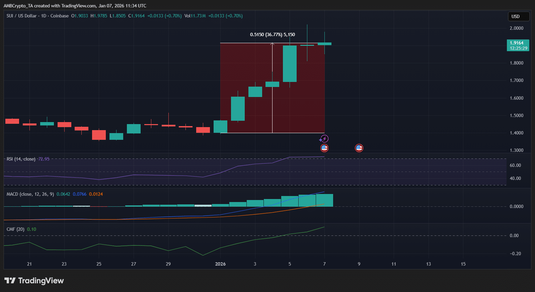The height and width of the screenshot is (292, 535).
Task: Click the 2026 label on the date axis
Action: pyautogui.click(x=220, y=264)
